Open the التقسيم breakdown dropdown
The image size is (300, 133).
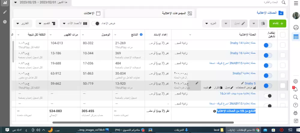tap(47, 23)
